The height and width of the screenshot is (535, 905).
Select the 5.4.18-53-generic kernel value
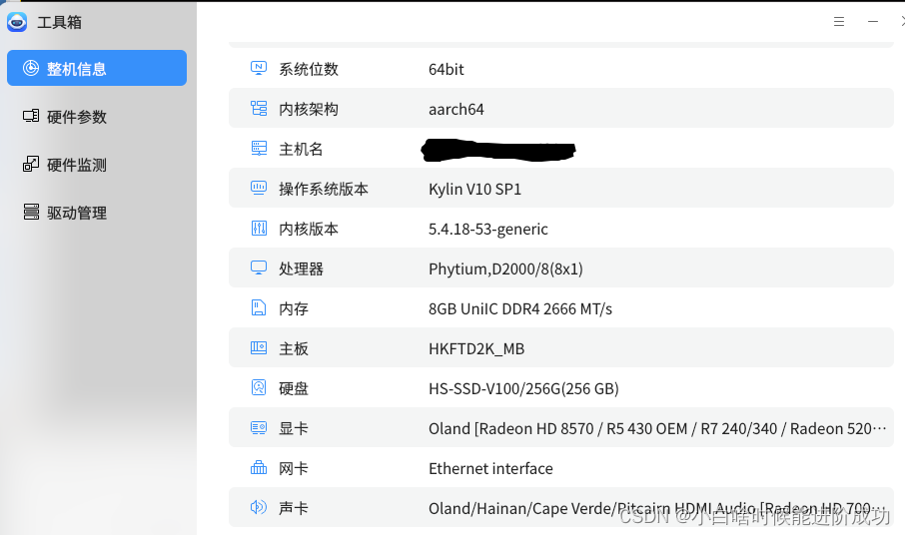click(488, 230)
